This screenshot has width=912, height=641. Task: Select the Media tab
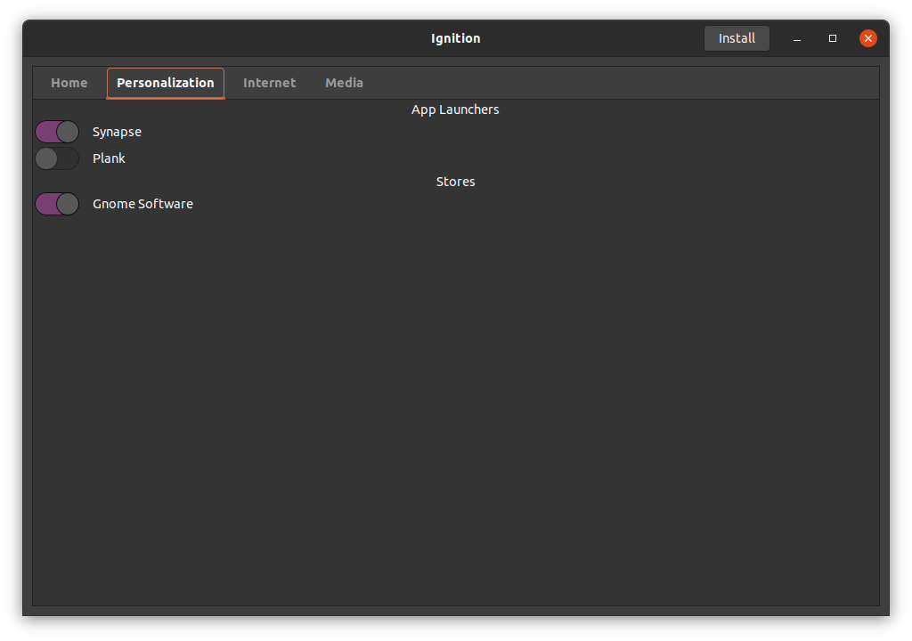point(344,83)
